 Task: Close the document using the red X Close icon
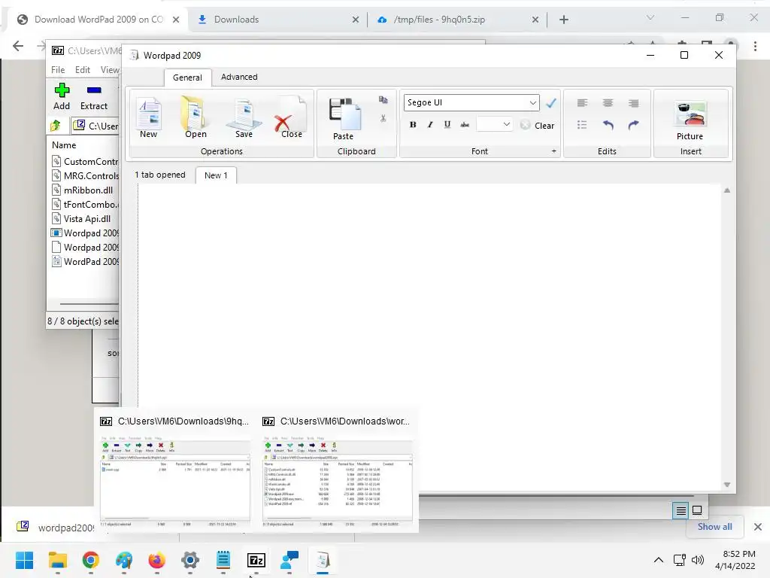coord(291,118)
